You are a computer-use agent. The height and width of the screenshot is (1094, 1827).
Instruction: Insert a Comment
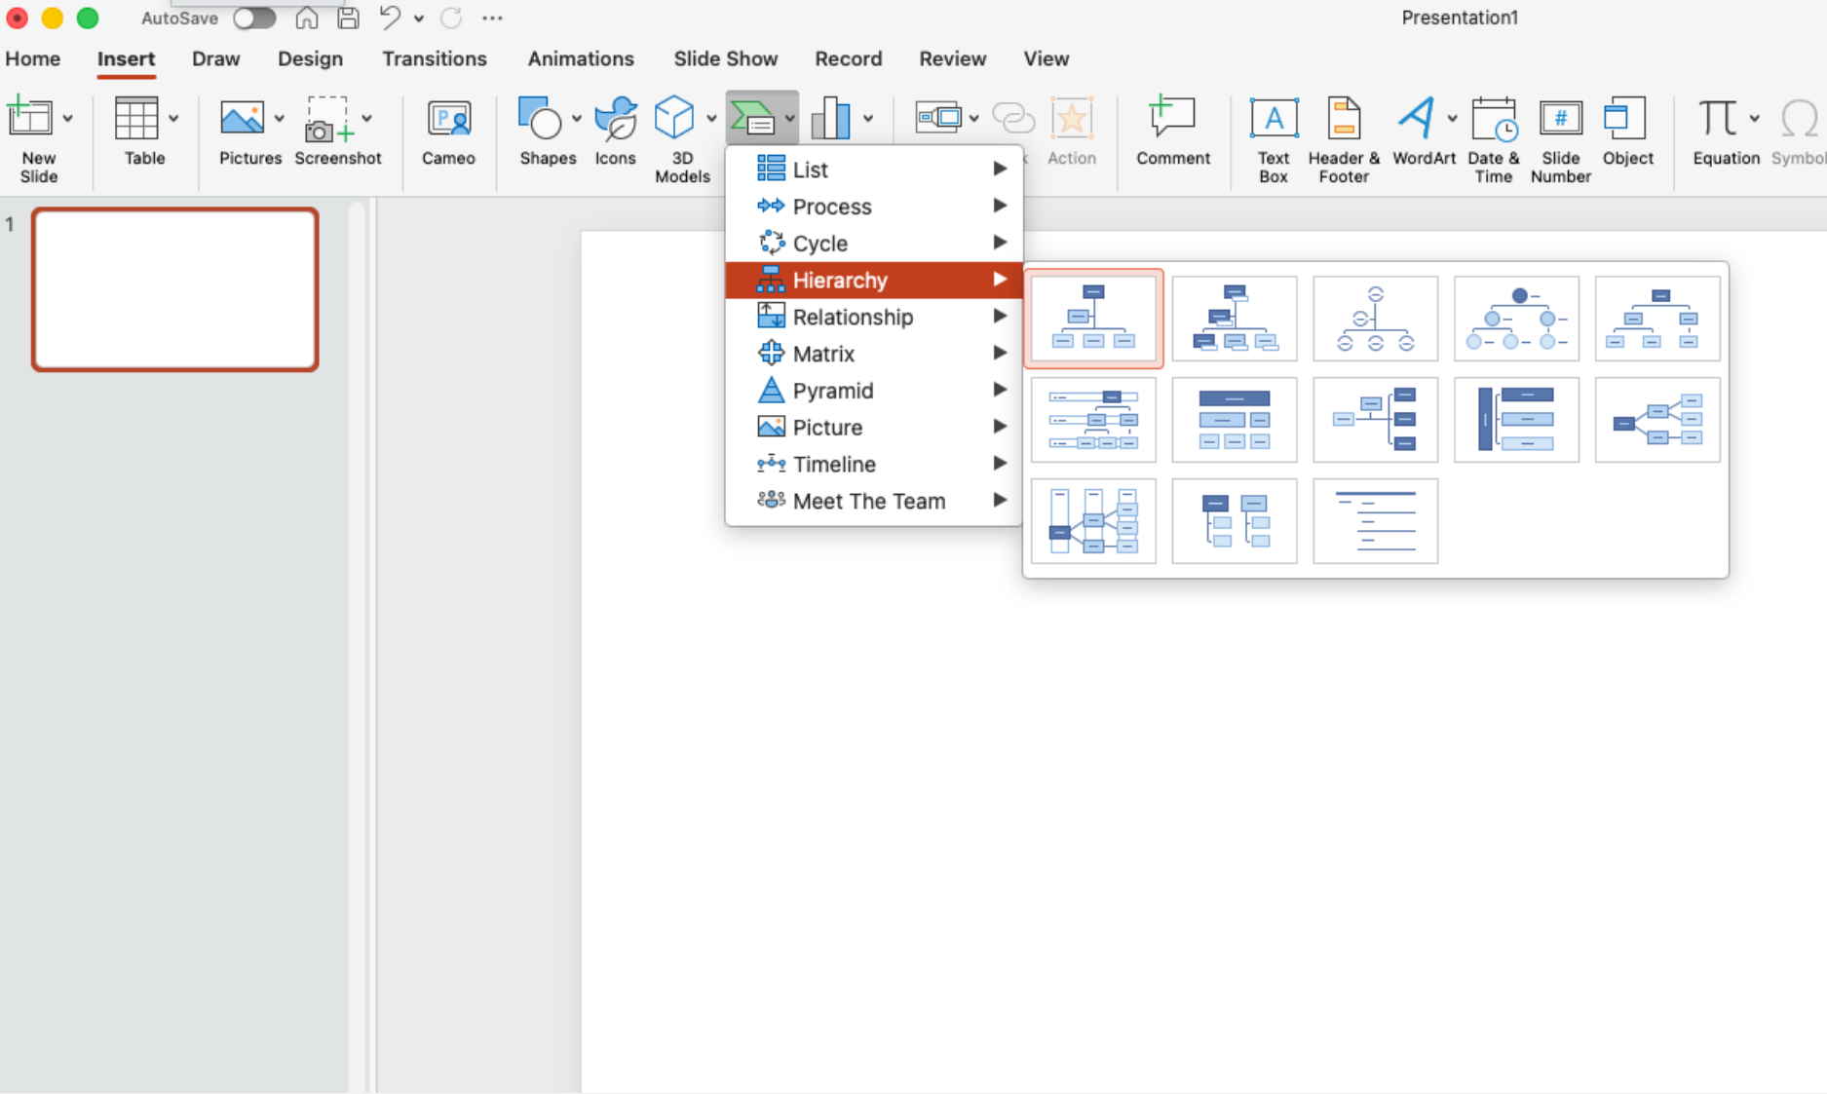click(x=1172, y=131)
